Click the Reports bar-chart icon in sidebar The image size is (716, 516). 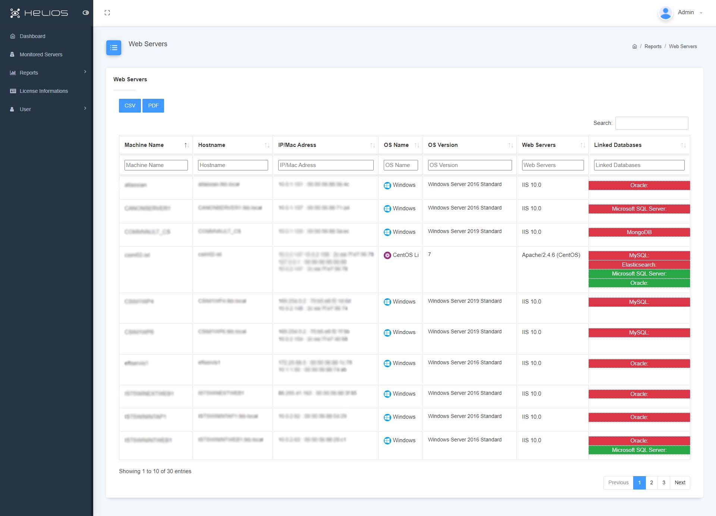(x=12, y=73)
